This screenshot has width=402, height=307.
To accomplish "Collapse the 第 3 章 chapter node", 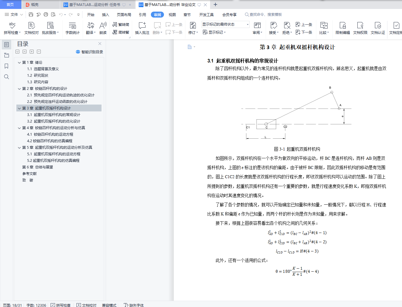I will point(19,108).
